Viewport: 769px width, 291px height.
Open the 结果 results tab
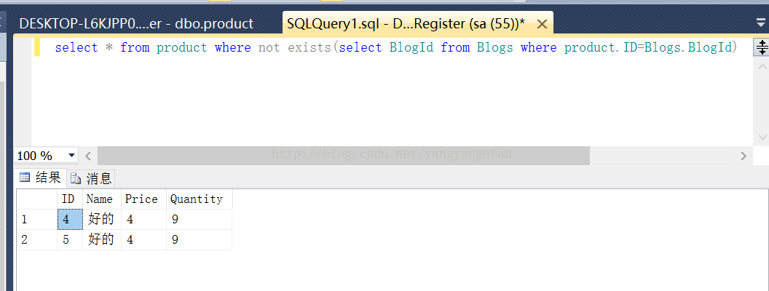pyautogui.click(x=40, y=178)
